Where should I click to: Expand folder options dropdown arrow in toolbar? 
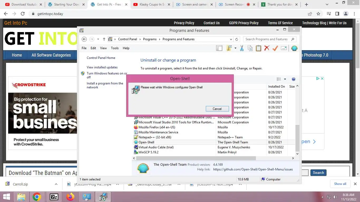pyautogui.click(x=235, y=48)
